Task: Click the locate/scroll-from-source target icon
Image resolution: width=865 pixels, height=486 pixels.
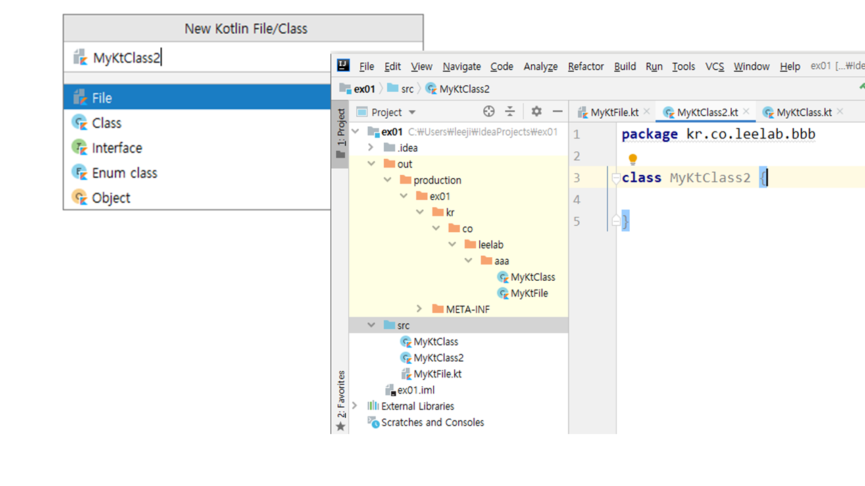Action: coord(489,112)
